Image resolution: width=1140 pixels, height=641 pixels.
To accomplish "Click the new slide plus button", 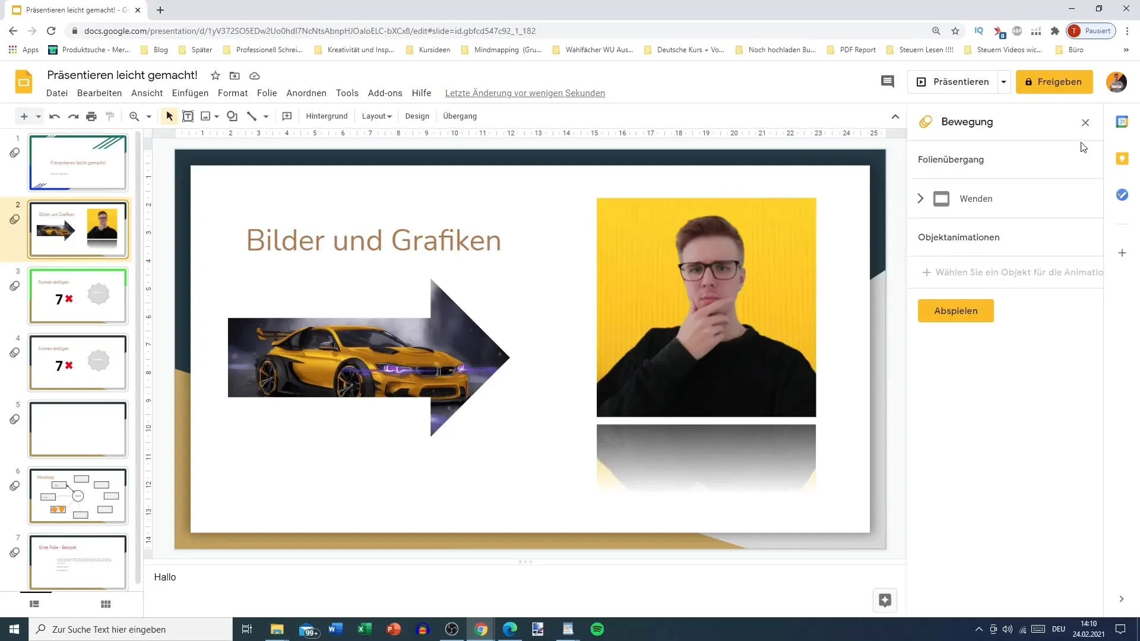I will [x=24, y=116].
